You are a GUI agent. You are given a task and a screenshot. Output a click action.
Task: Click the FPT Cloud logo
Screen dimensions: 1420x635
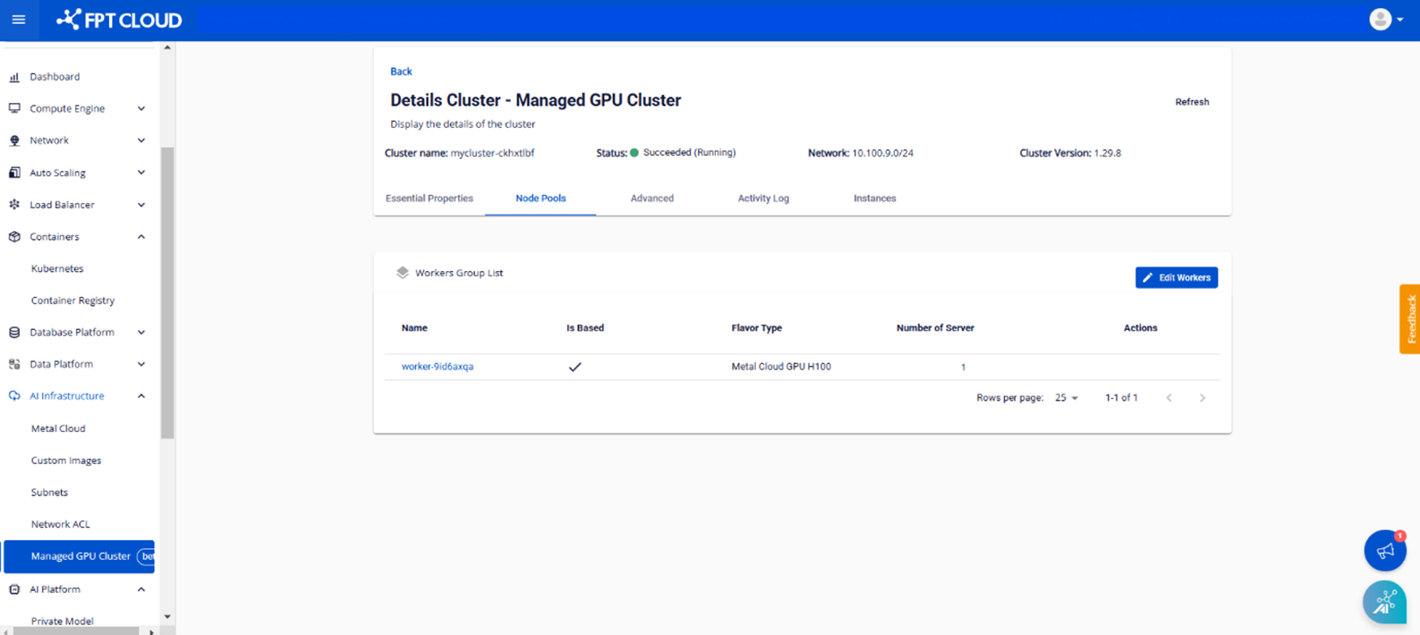[x=119, y=20]
